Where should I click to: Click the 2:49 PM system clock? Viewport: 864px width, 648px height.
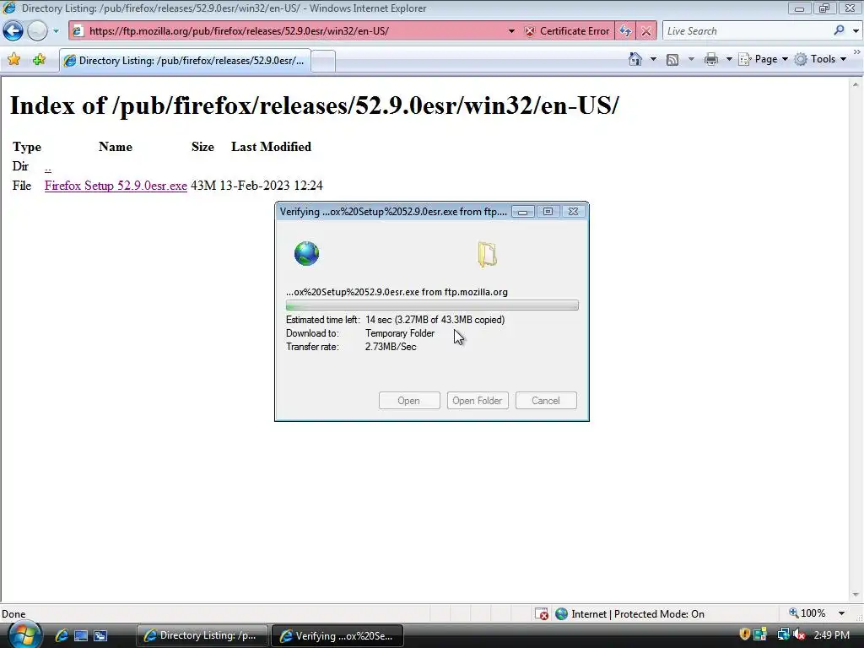pyautogui.click(x=831, y=635)
